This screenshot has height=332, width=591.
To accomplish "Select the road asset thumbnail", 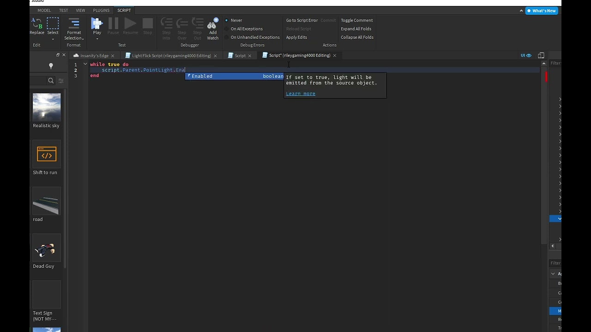I will pyautogui.click(x=46, y=201).
